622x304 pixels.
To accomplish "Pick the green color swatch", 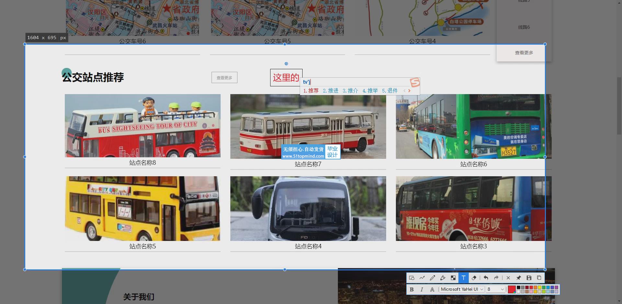I will tap(544, 288).
